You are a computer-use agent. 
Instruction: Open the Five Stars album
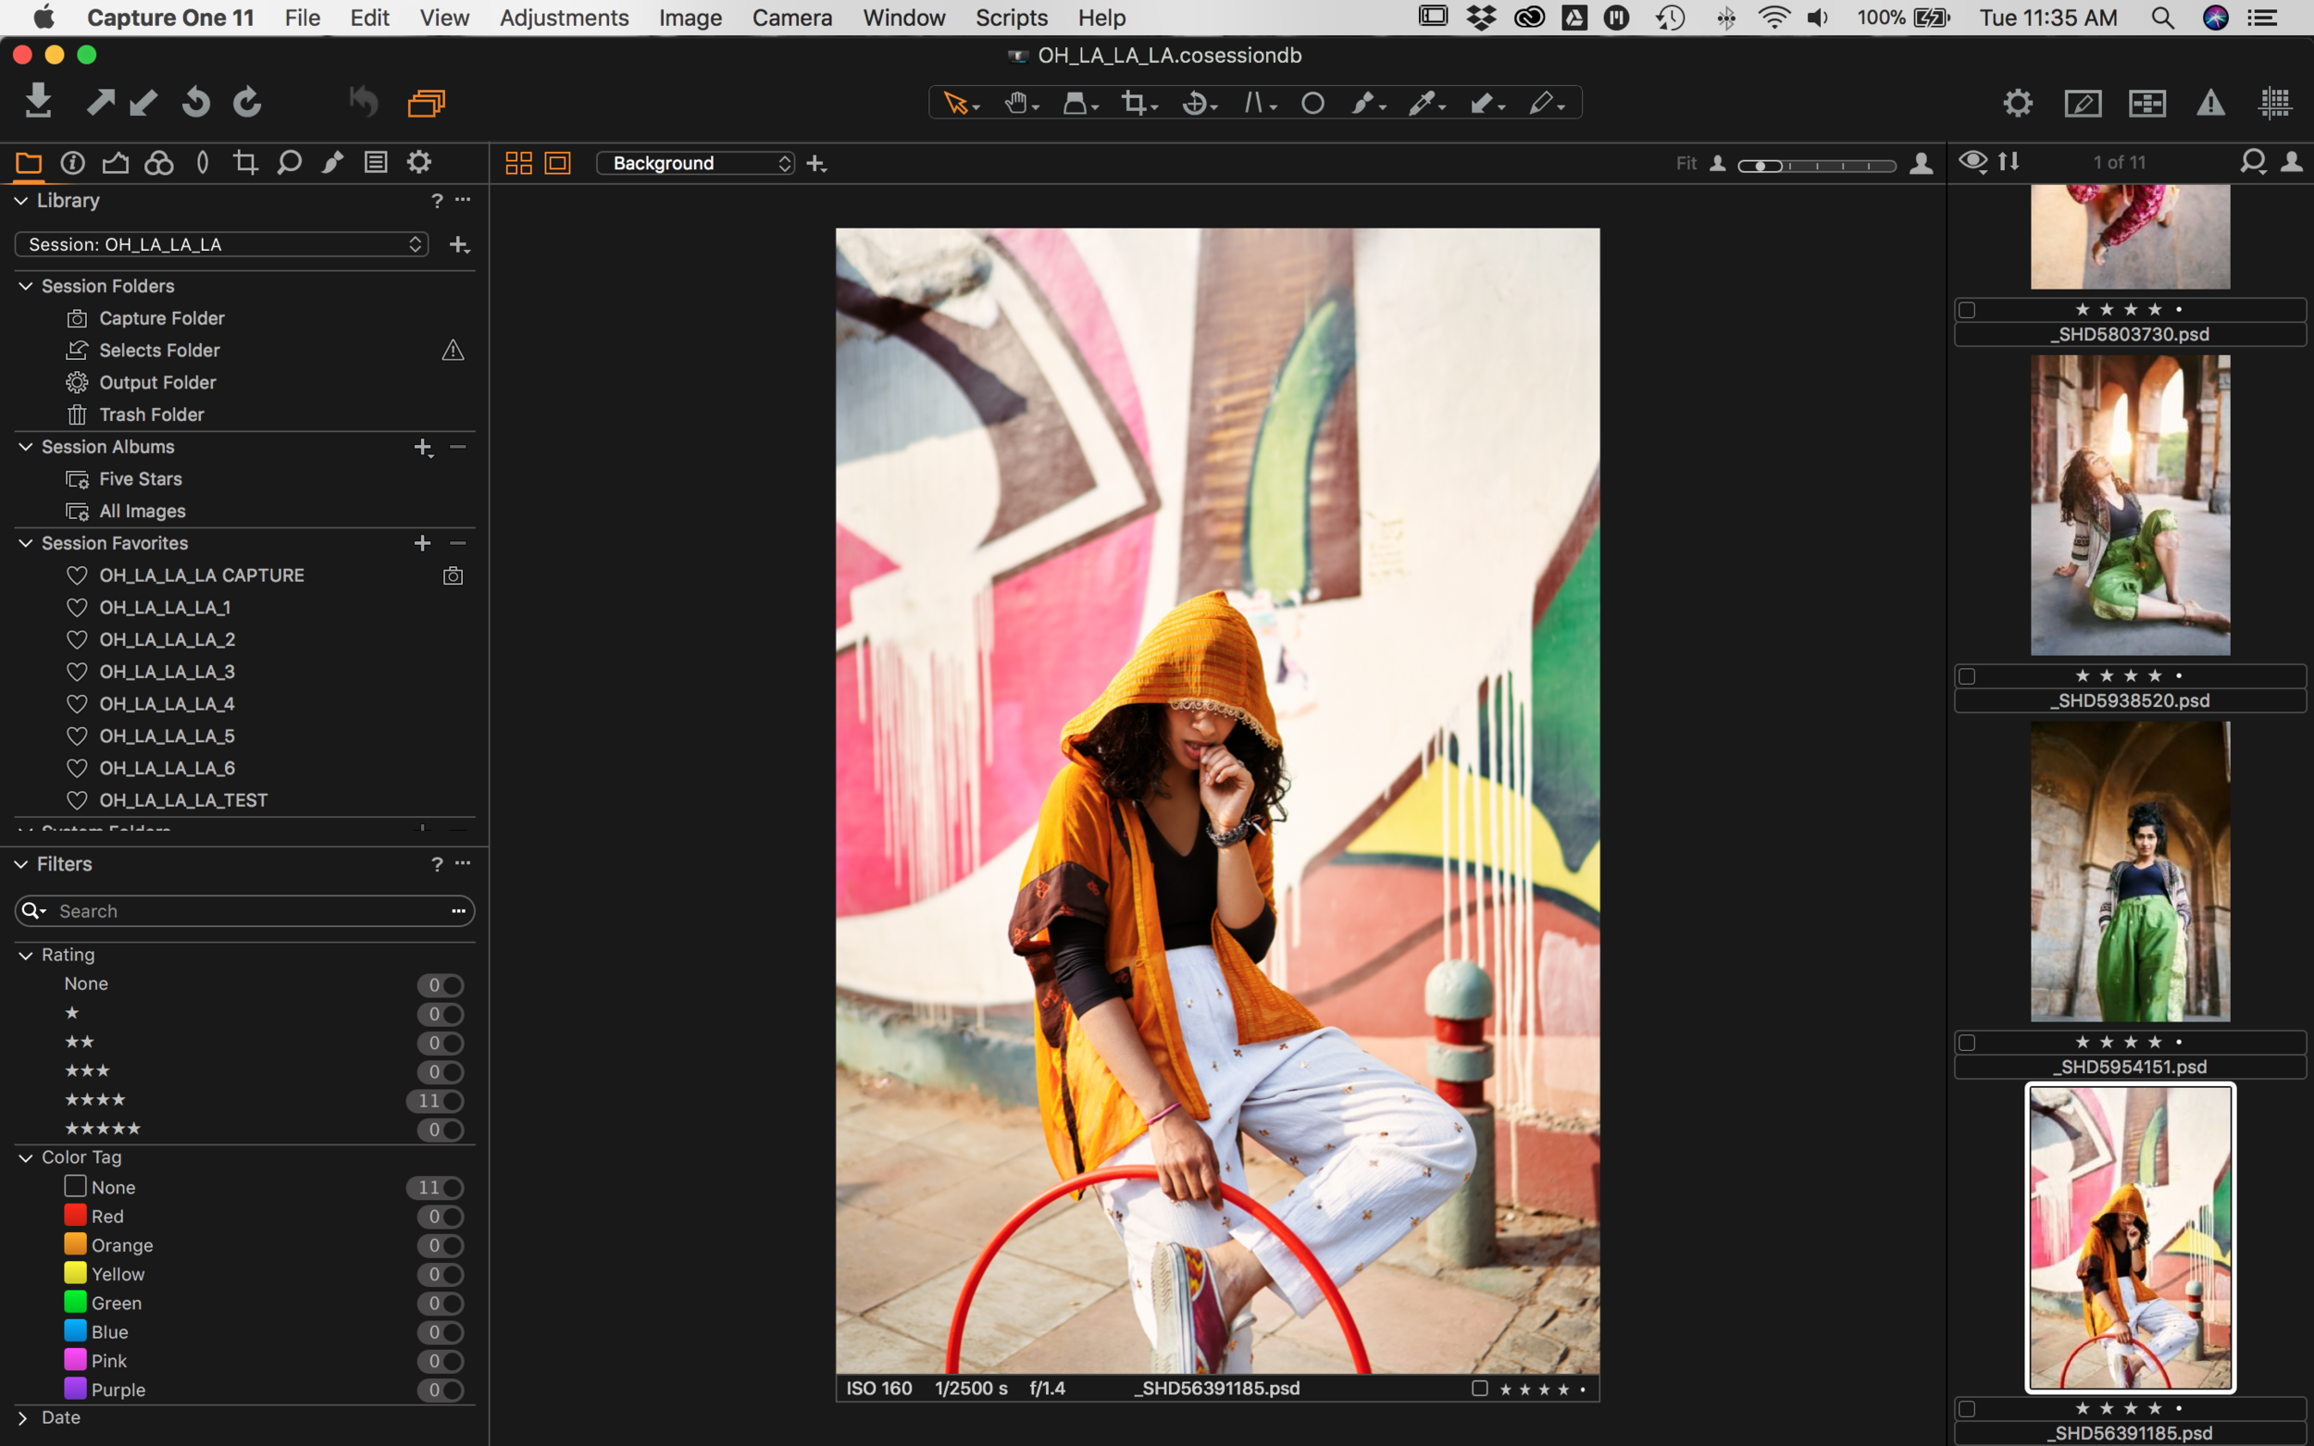click(141, 479)
